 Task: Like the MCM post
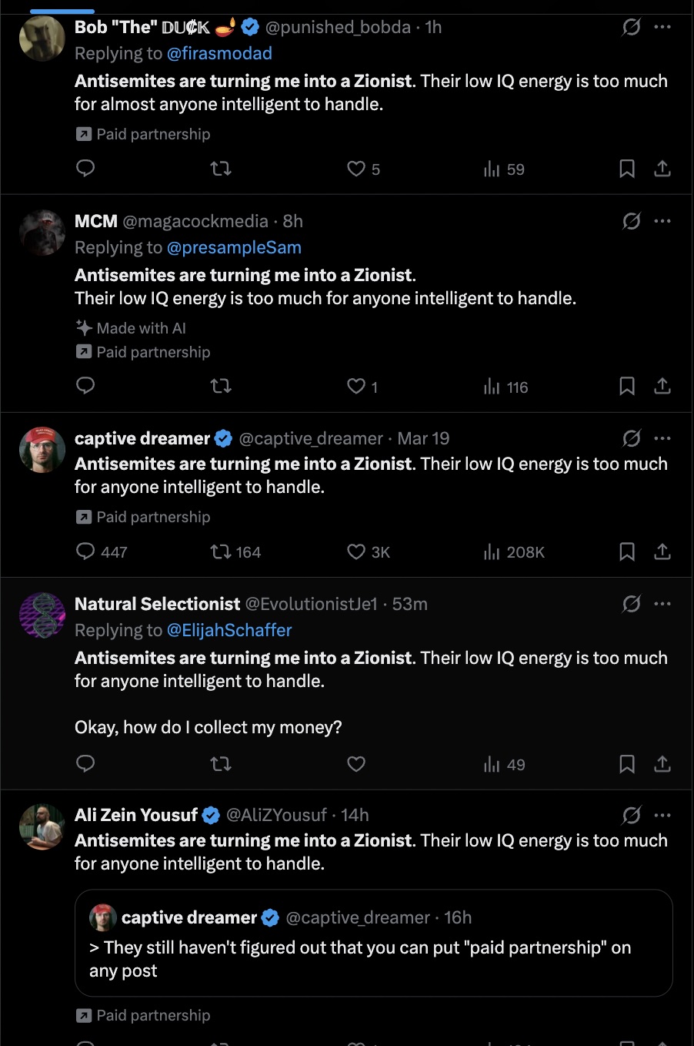click(x=356, y=386)
